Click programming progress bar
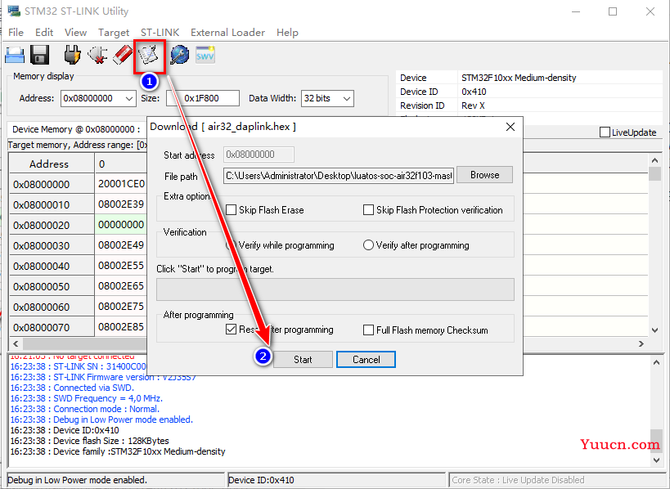The height and width of the screenshot is (489, 670). [x=335, y=289]
